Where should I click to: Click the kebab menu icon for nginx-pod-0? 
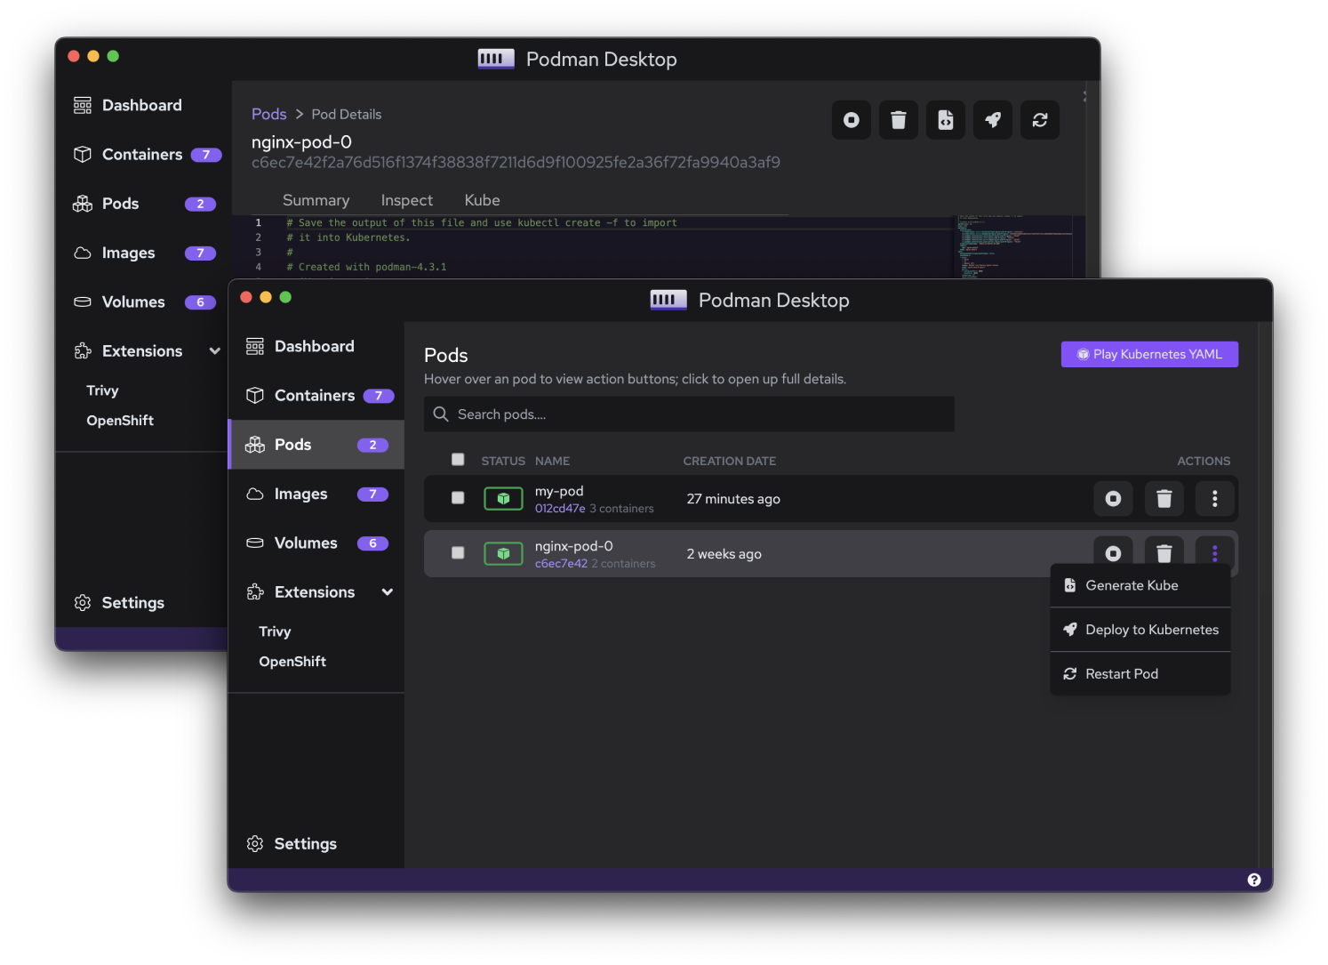[1215, 551]
